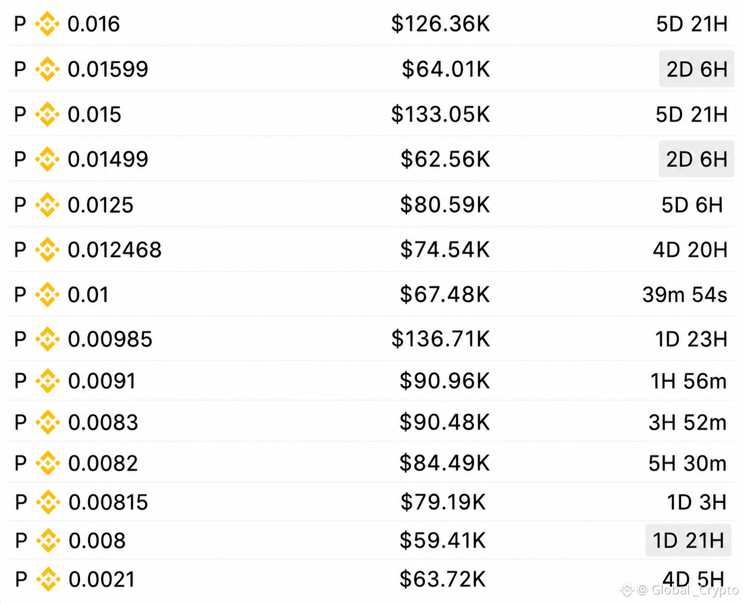Select the 0.0091 price row
Image resolution: width=743 pixels, height=603 pixels.
371,380
